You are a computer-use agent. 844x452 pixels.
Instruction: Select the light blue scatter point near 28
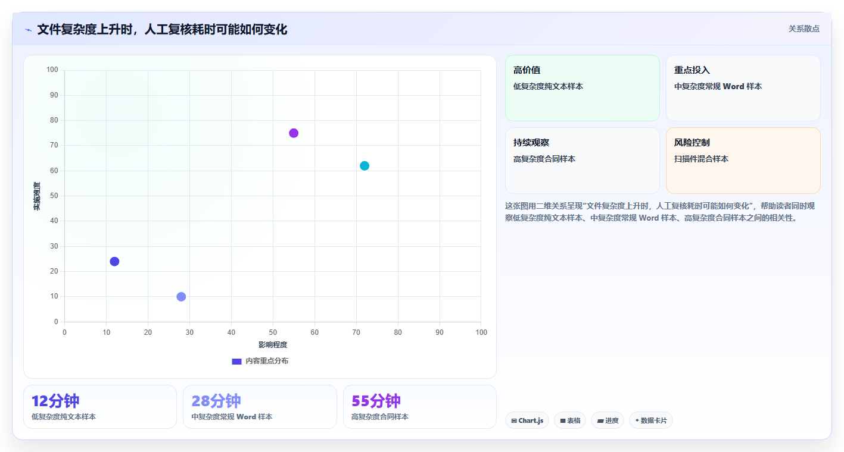pos(181,297)
